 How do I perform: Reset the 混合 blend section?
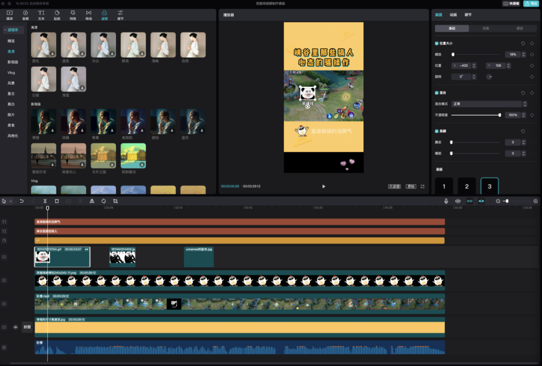click(523, 93)
